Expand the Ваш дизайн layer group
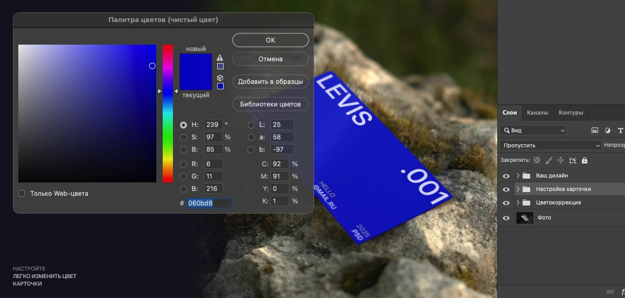The image size is (625, 298). [518, 176]
